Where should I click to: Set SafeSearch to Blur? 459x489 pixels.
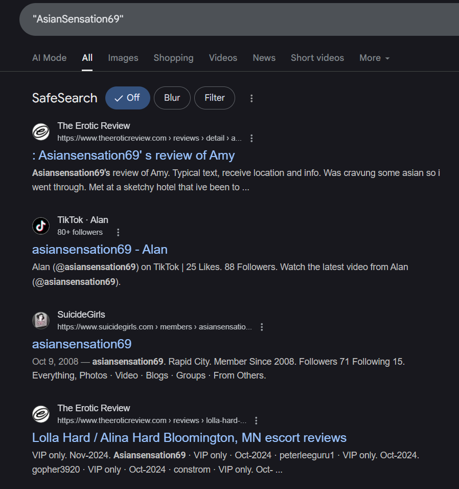pyautogui.click(x=172, y=98)
